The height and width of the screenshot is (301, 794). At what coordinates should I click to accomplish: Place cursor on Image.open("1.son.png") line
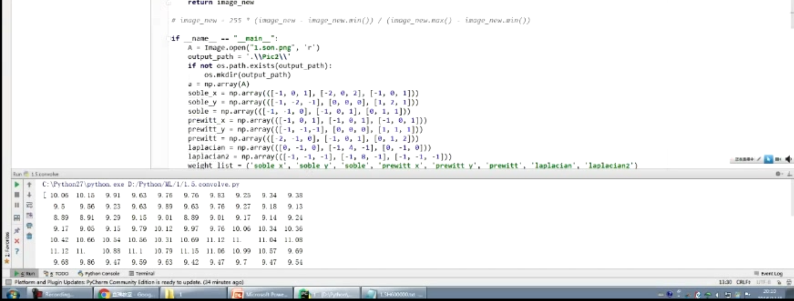(x=254, y=48)
